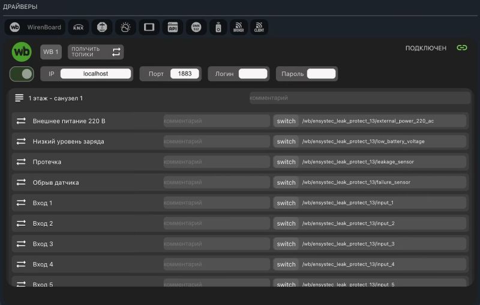Viewport: 480px width, 305px height.
Task: Open switch type dropdown for failure_sensor
Action: [x=286, y=182]
